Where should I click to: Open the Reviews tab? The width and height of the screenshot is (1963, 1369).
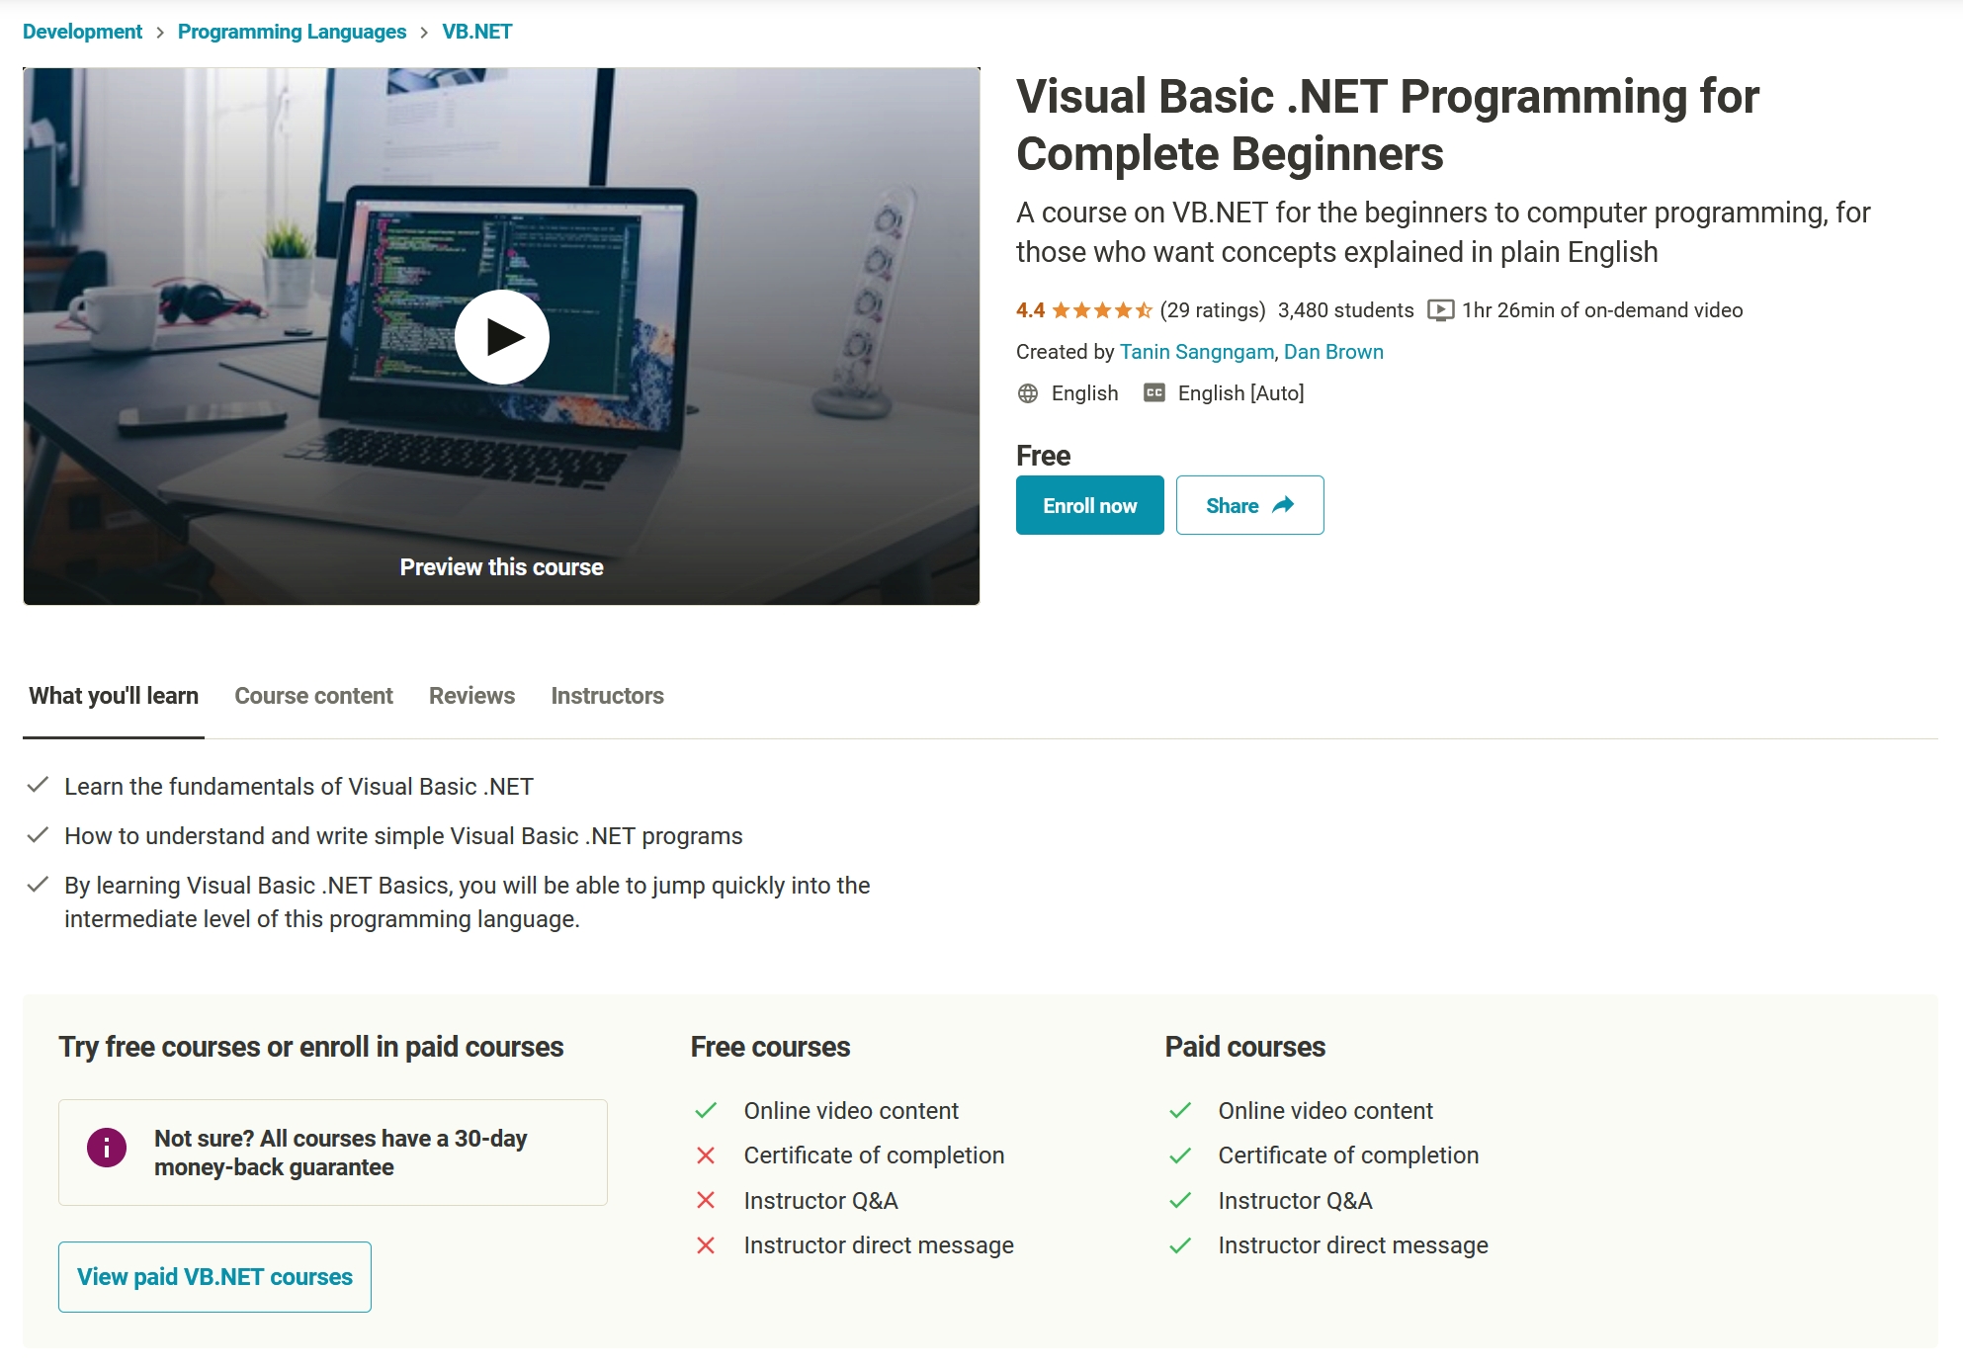tap(471, 695)
